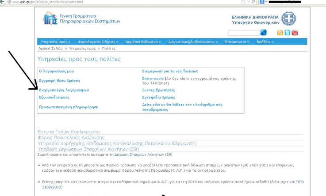Click the Greek national emblem
326x196 pixels.
pos(288,19)
